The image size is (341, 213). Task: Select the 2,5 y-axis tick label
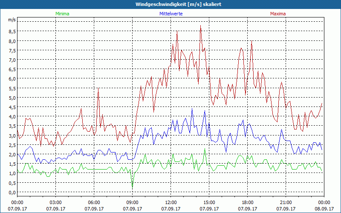coord(11,145)
